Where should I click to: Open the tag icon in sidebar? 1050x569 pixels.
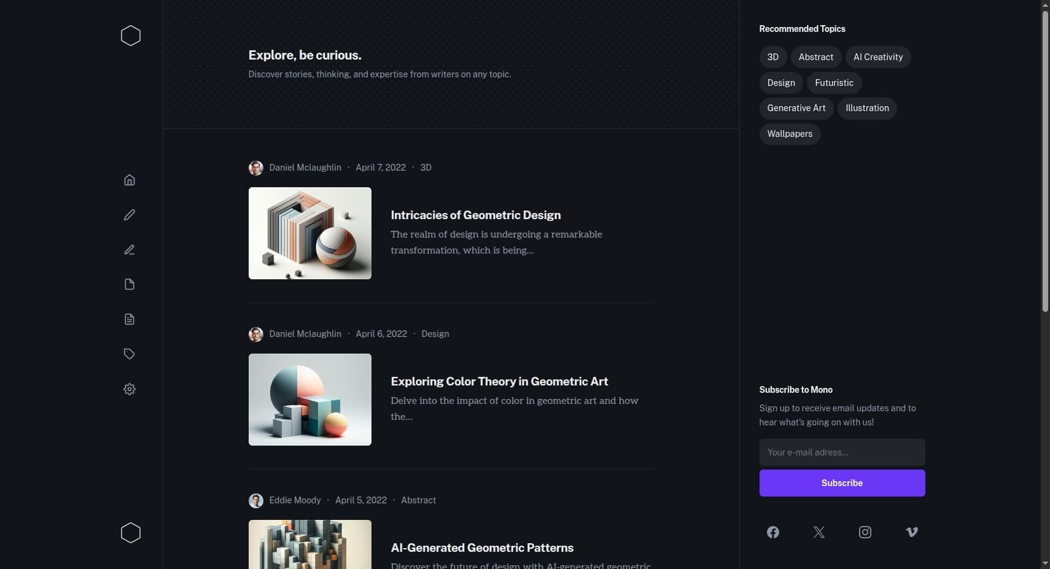pyautogui.click(x=130, y=354)
